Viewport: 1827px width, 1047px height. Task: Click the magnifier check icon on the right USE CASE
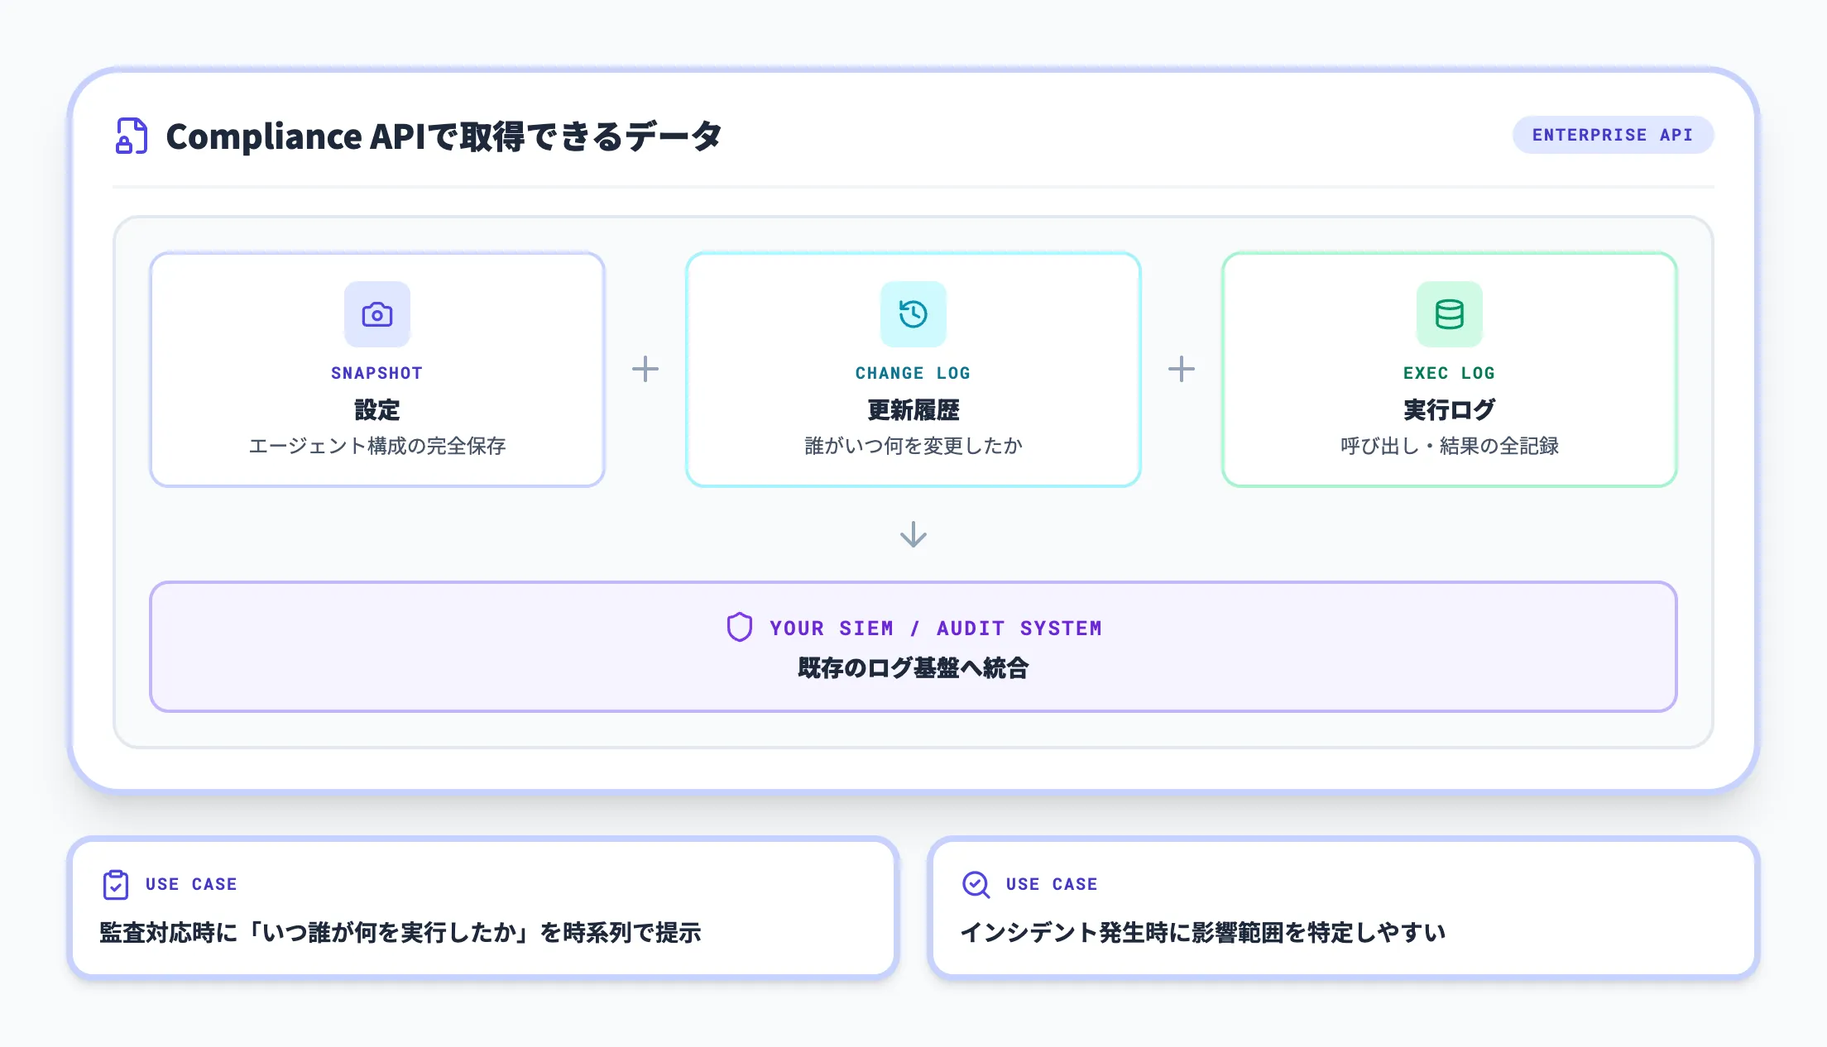pyautogui.click(x=976, y=885)
